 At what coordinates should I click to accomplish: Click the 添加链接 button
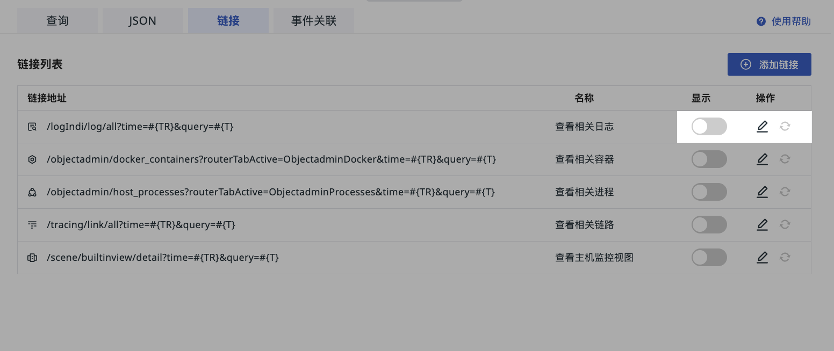point(769,64)
